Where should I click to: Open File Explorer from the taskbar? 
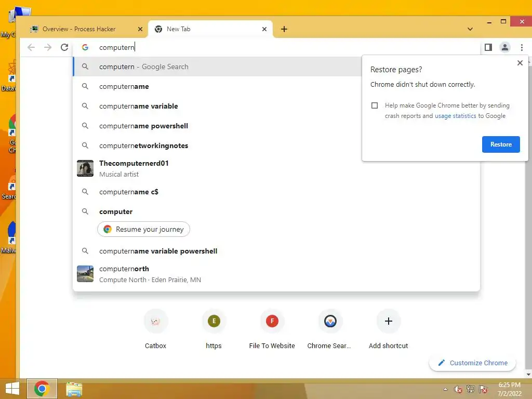pyautogui.click(x=74, y=389)
